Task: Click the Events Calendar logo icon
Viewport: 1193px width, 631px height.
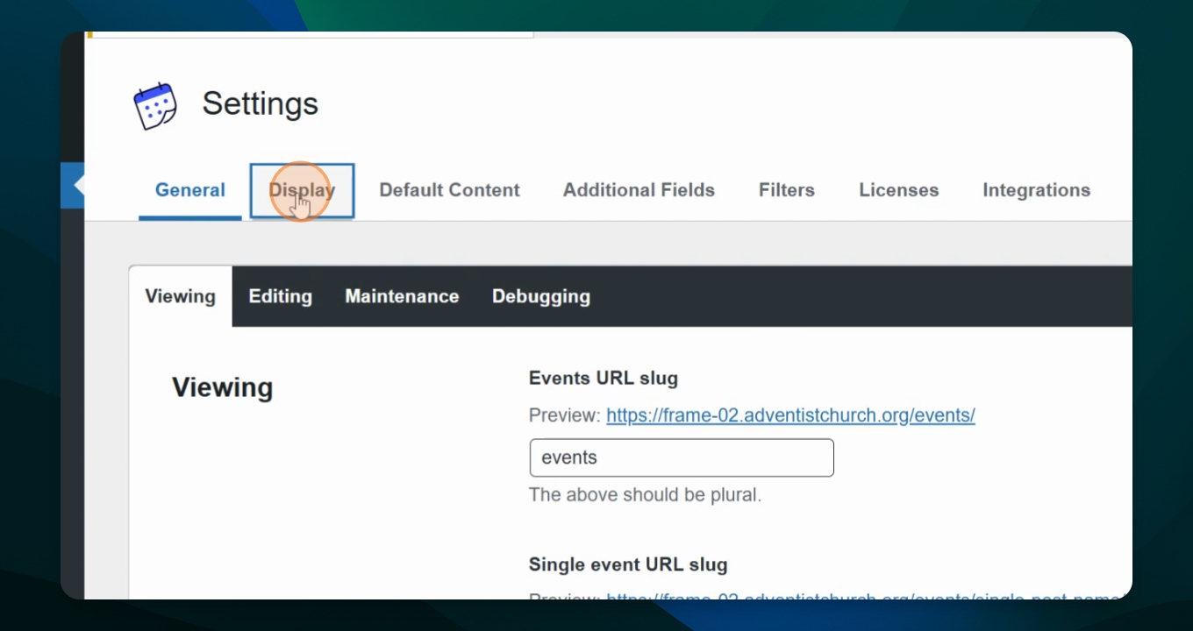Action: (155, 106)
